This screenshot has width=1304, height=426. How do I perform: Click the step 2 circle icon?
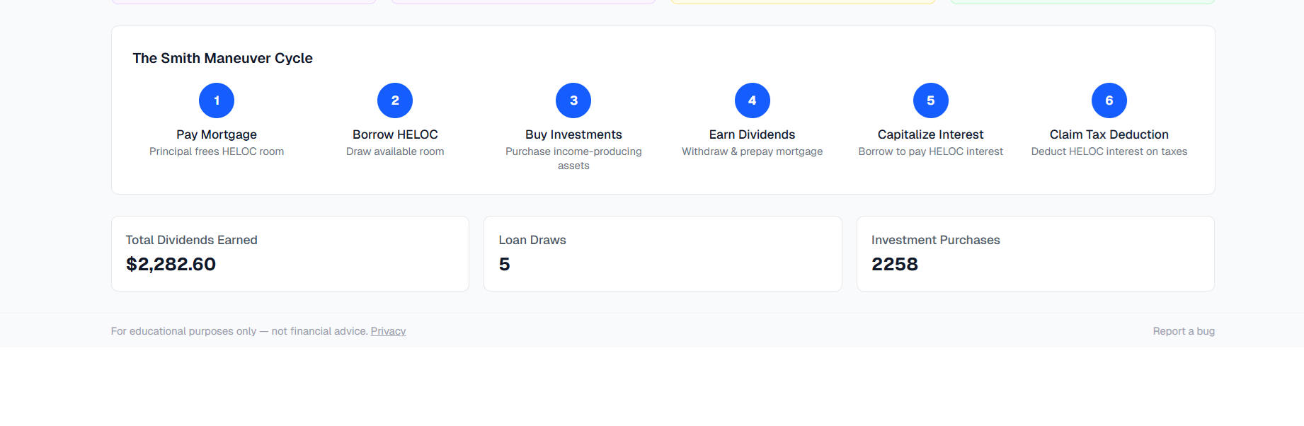[395, 100]
